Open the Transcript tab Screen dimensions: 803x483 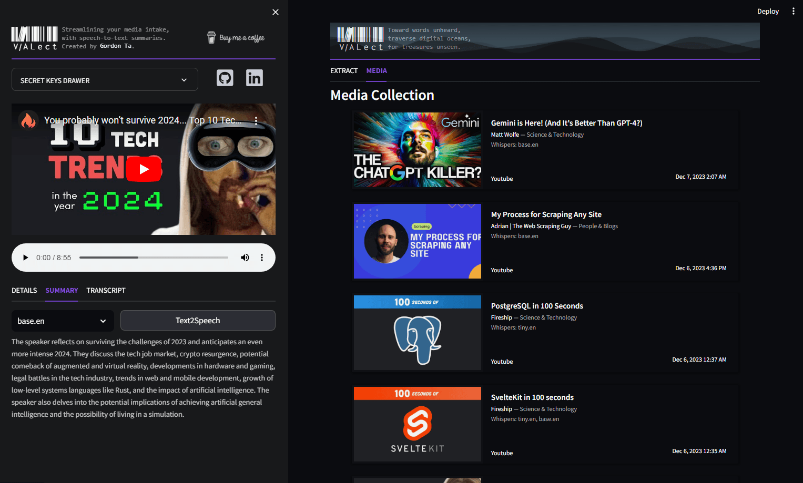tap(106, 290)
